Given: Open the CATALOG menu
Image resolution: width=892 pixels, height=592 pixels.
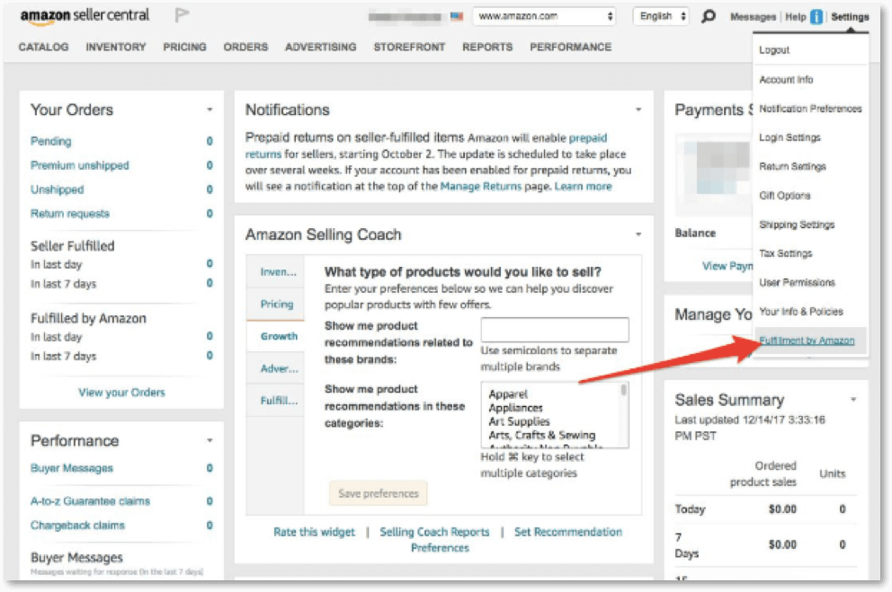Looking at the screenshot, I should pyautogui.click(x=46, y=47).
